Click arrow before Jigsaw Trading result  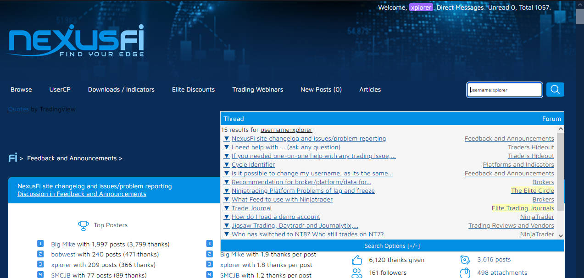coord(227,226)
